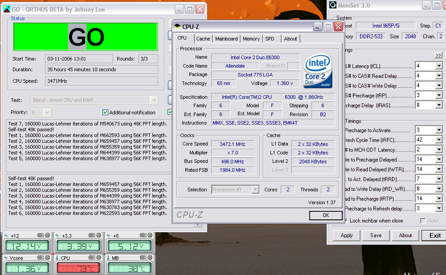Viewport: 446px width, 275px height.
Task: Click the >> expand button in MemSet
Action: [x=438, y=56]
